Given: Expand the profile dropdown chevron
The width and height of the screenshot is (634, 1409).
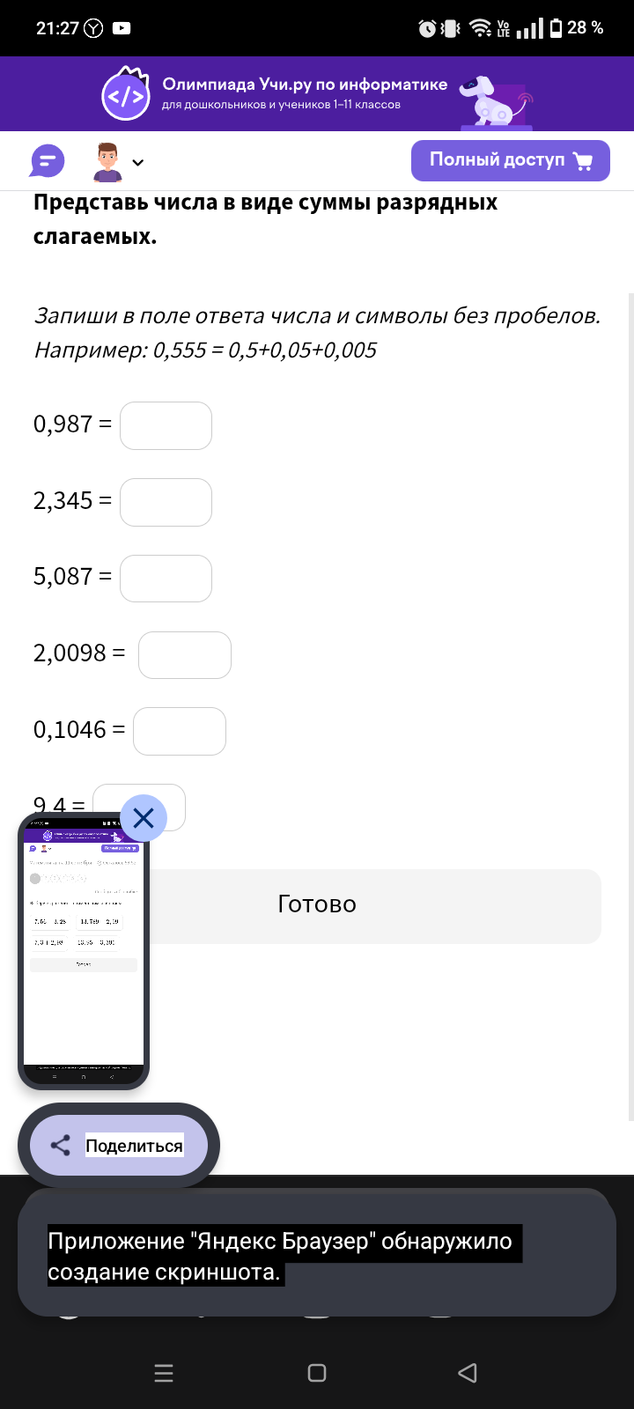Looking at the screenshot, I should tap(138, 162).
